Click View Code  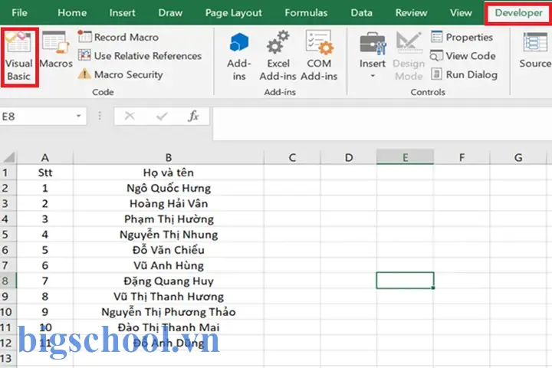[x=463, y=56]
